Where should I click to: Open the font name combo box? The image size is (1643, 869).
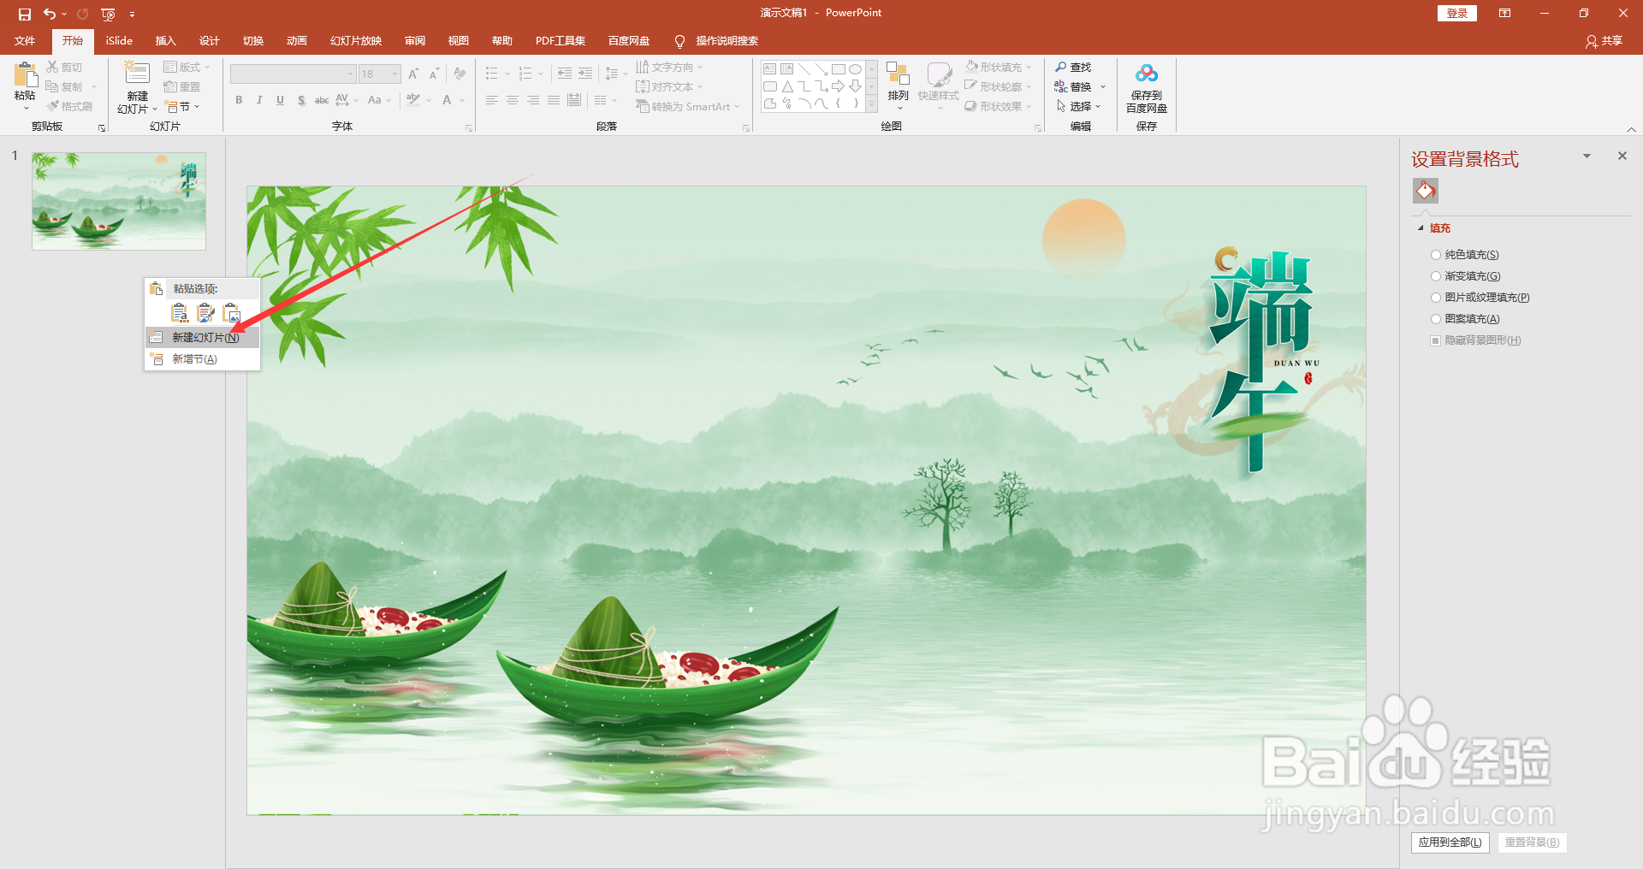point(293,74)
